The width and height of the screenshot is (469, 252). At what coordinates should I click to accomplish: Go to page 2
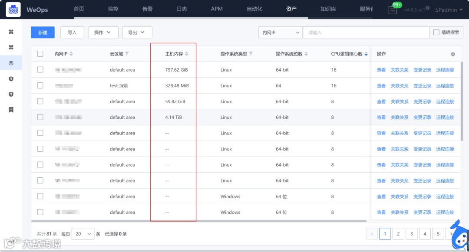398,234
